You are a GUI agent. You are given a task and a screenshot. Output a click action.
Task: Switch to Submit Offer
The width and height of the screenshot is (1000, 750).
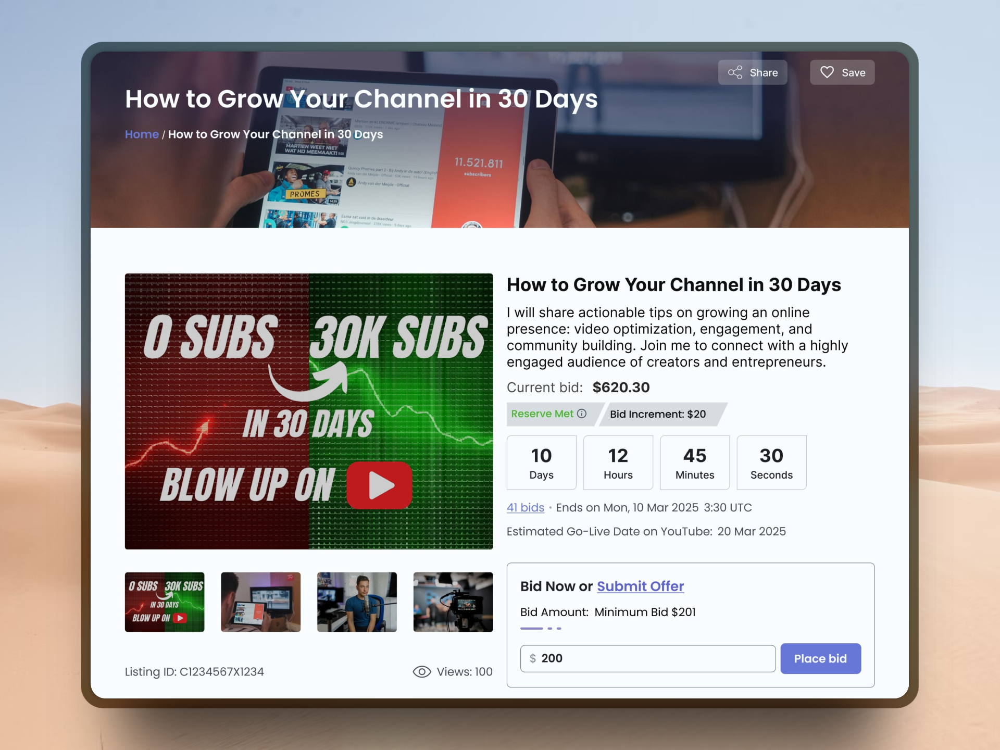(x=640, y=586)
